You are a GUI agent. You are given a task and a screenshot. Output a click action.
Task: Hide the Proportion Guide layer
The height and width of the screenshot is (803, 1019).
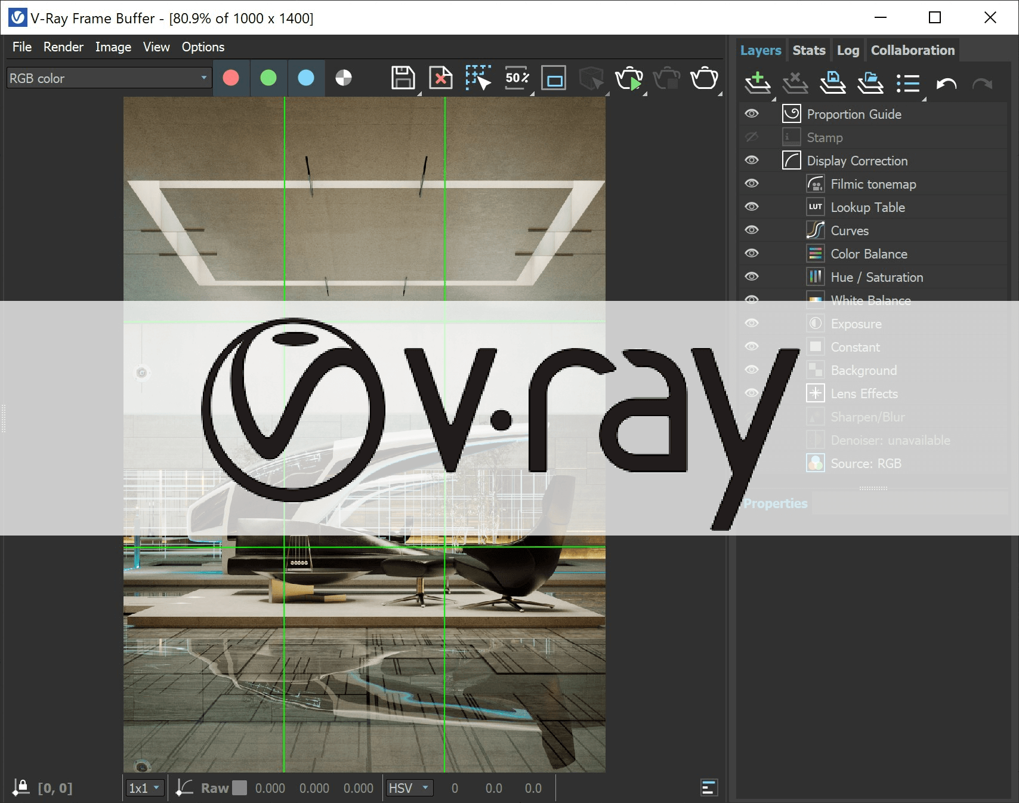click(x=752, y=113)
